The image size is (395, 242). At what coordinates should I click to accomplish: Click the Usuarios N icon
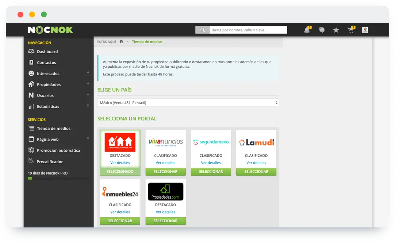pos(31,95)
